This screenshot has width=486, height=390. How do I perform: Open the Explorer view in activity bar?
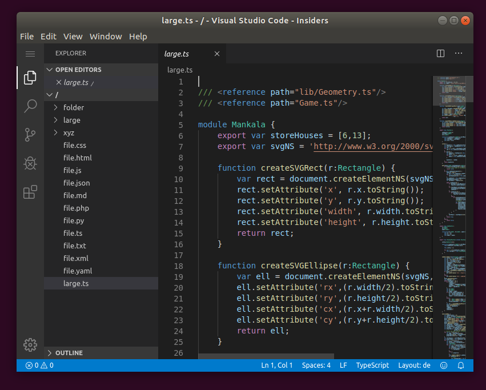pos(30,78)
